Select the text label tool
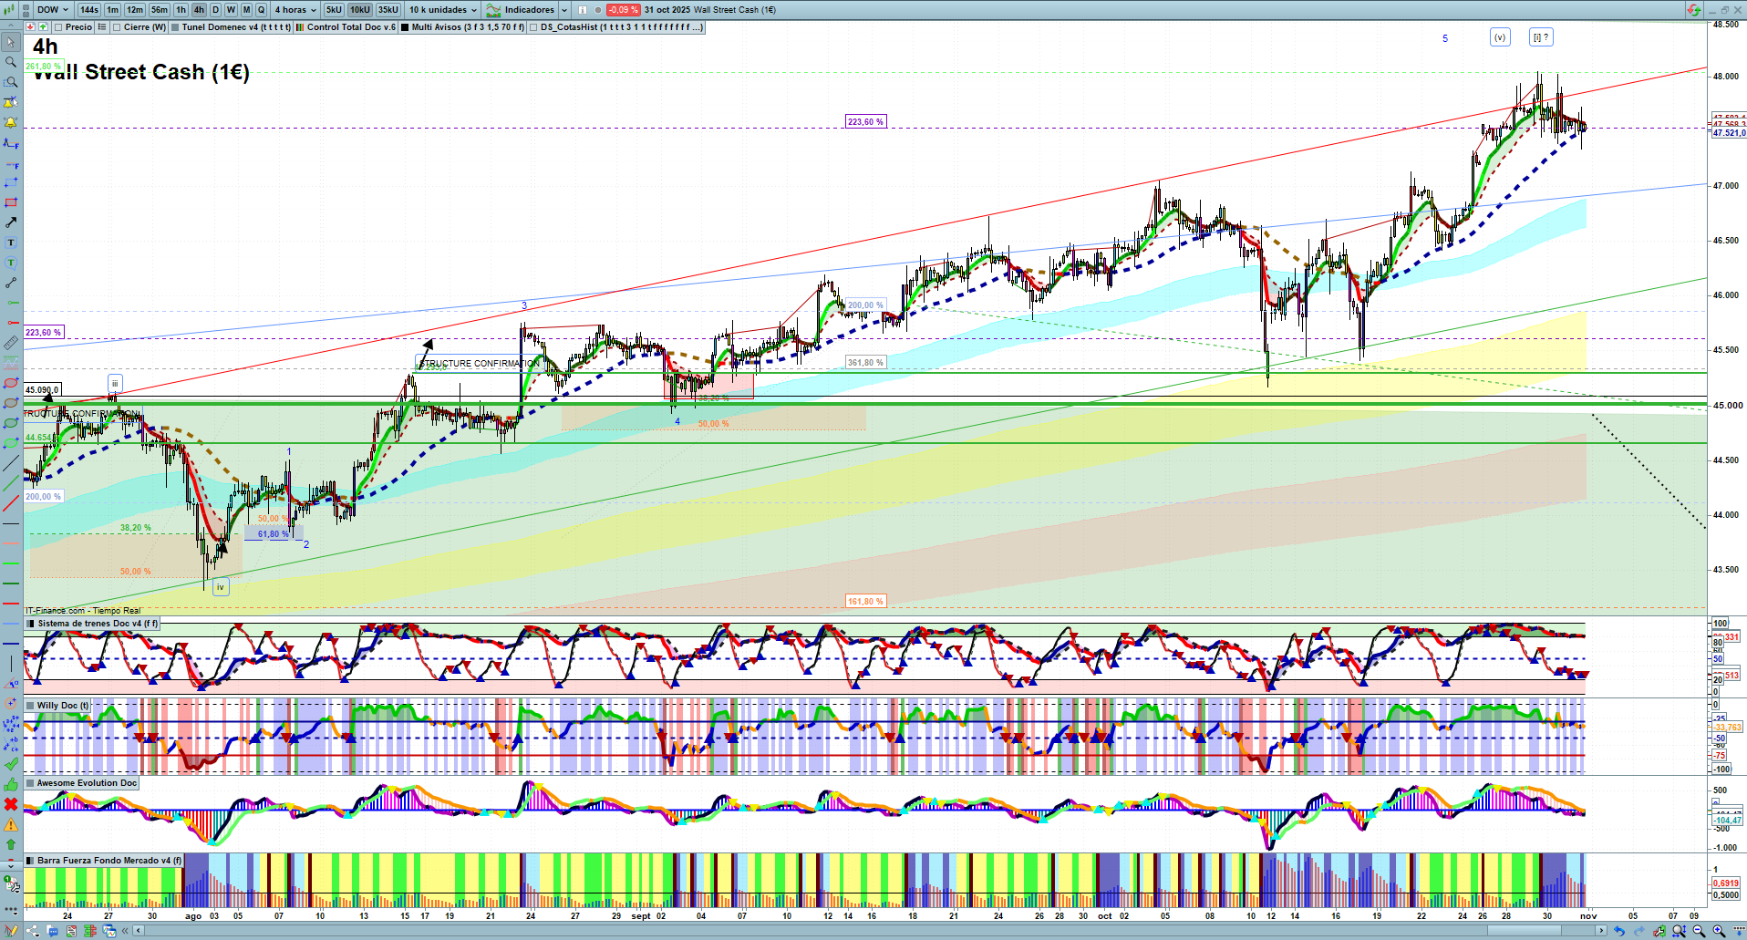 [x=11, y=243]
